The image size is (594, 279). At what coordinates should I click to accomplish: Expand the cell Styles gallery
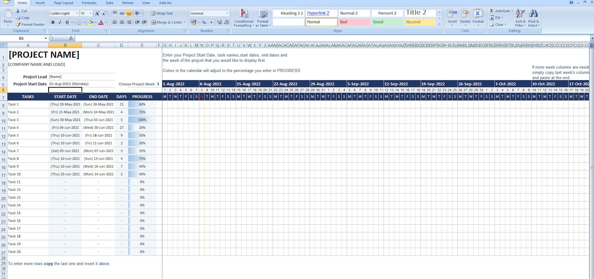point(439,24)
